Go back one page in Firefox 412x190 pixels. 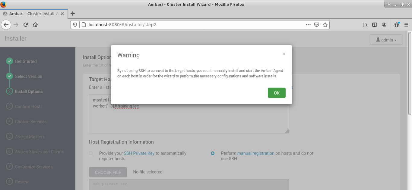pos(6,25)
